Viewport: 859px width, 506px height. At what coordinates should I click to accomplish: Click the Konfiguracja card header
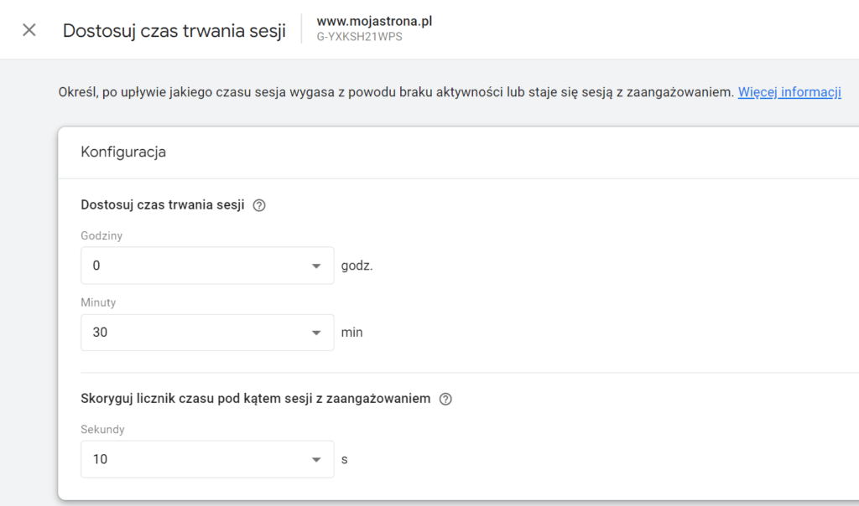(123, 152)
